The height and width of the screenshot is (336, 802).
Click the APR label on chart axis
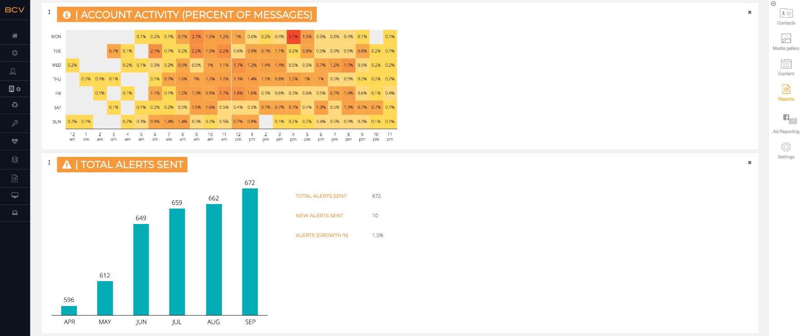coord(69,322)
